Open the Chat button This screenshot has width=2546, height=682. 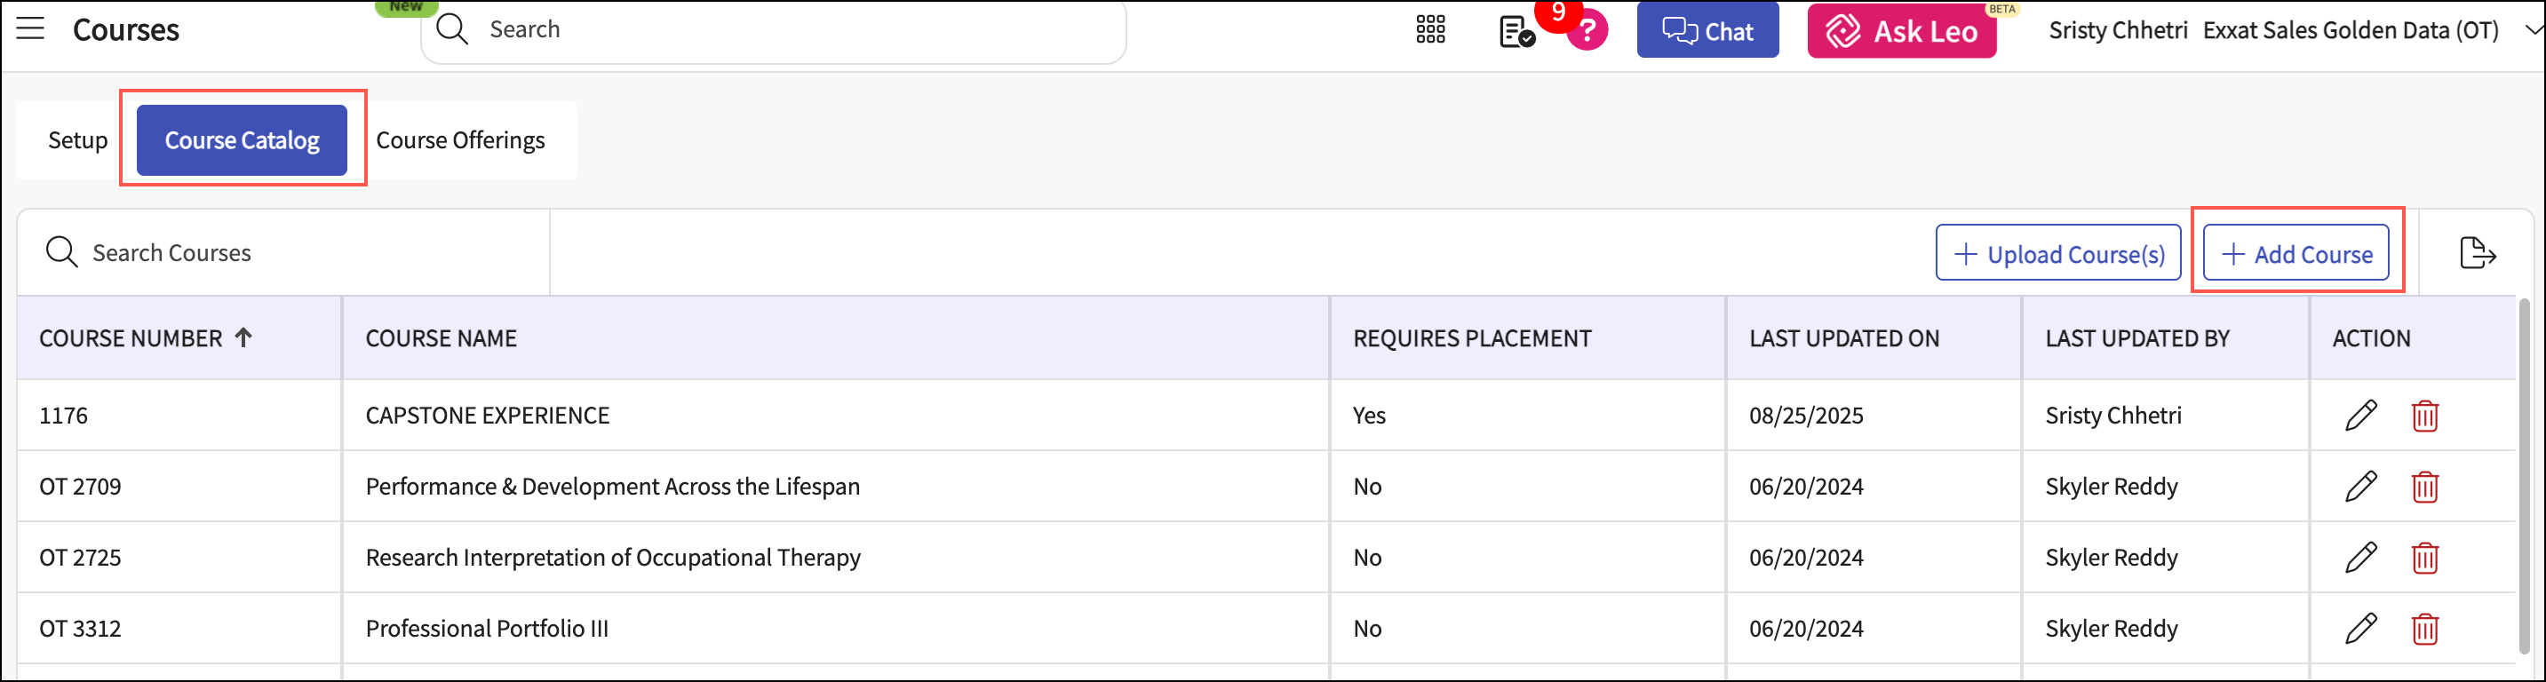(x=1707, y=31)
